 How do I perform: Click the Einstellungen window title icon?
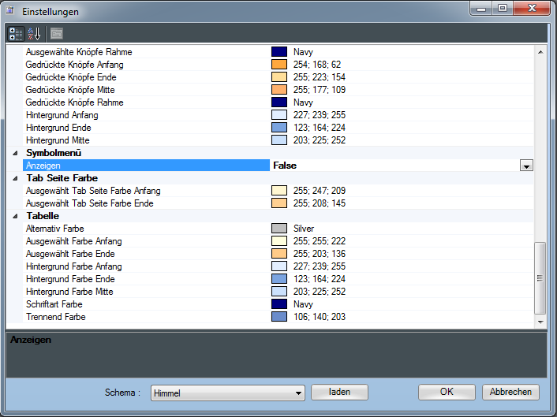pos(11,12)
